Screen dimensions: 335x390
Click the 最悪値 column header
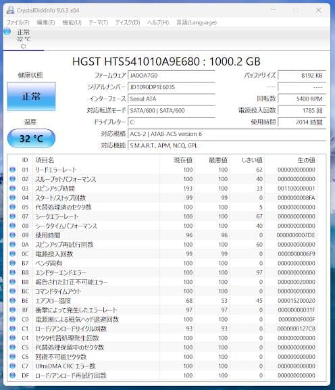(218, 160)
